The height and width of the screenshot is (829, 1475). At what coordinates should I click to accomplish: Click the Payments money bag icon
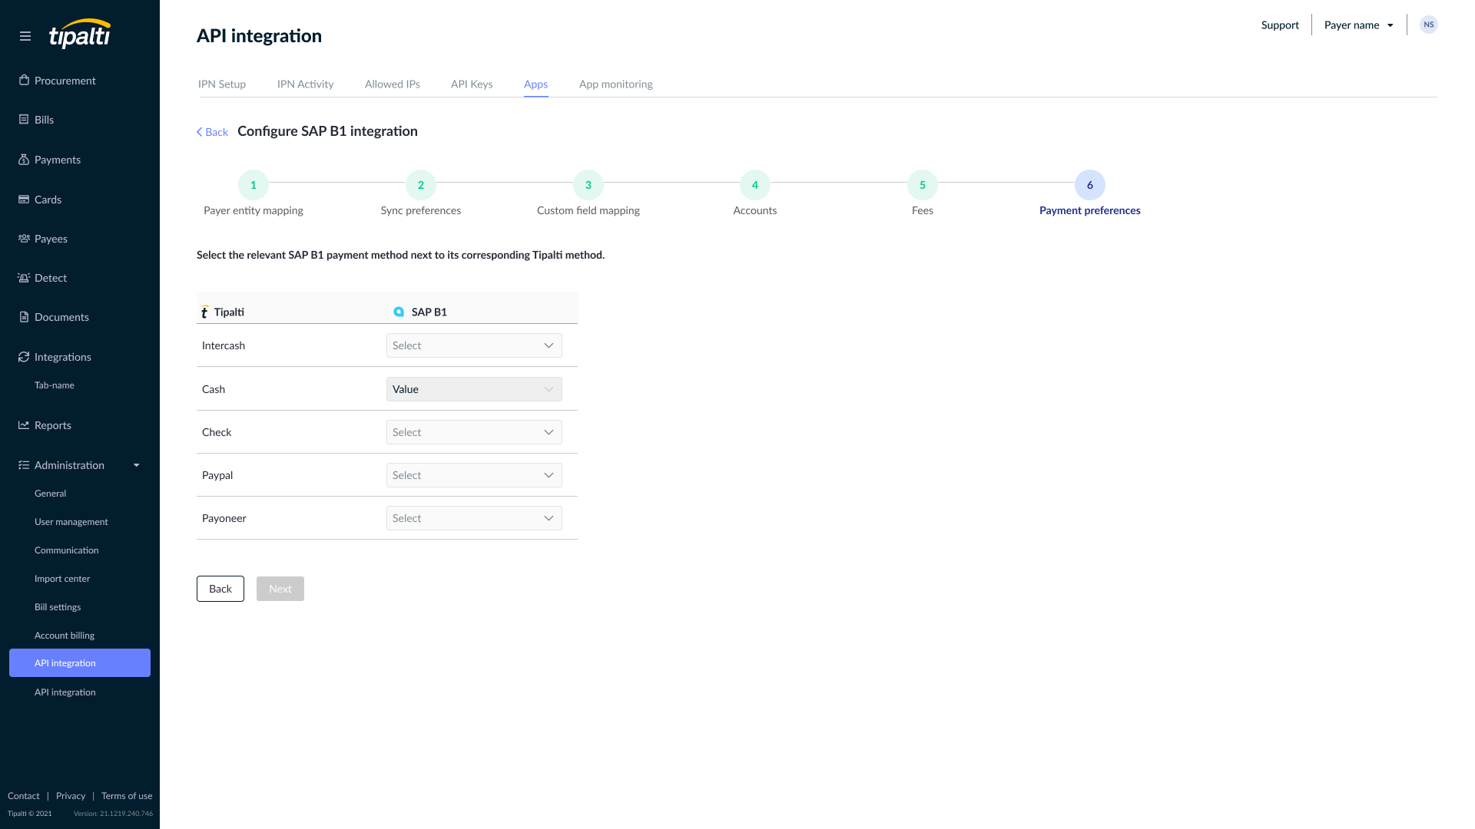[24, 160]
